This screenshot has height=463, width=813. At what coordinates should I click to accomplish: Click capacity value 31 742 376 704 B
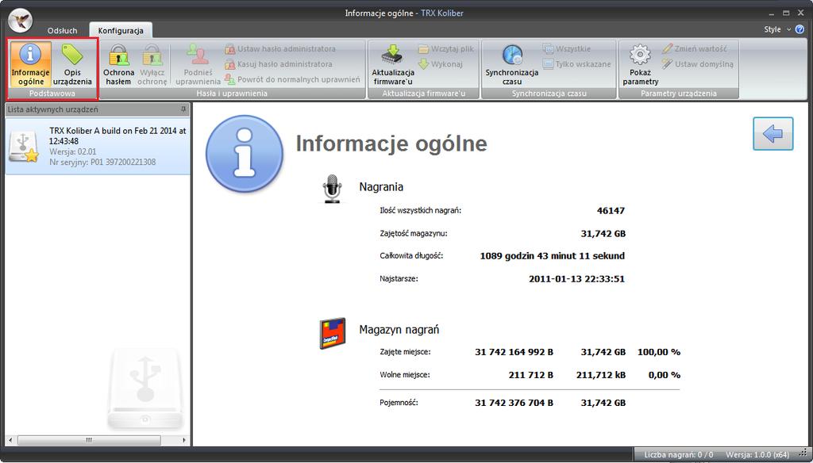click(514, 403)
